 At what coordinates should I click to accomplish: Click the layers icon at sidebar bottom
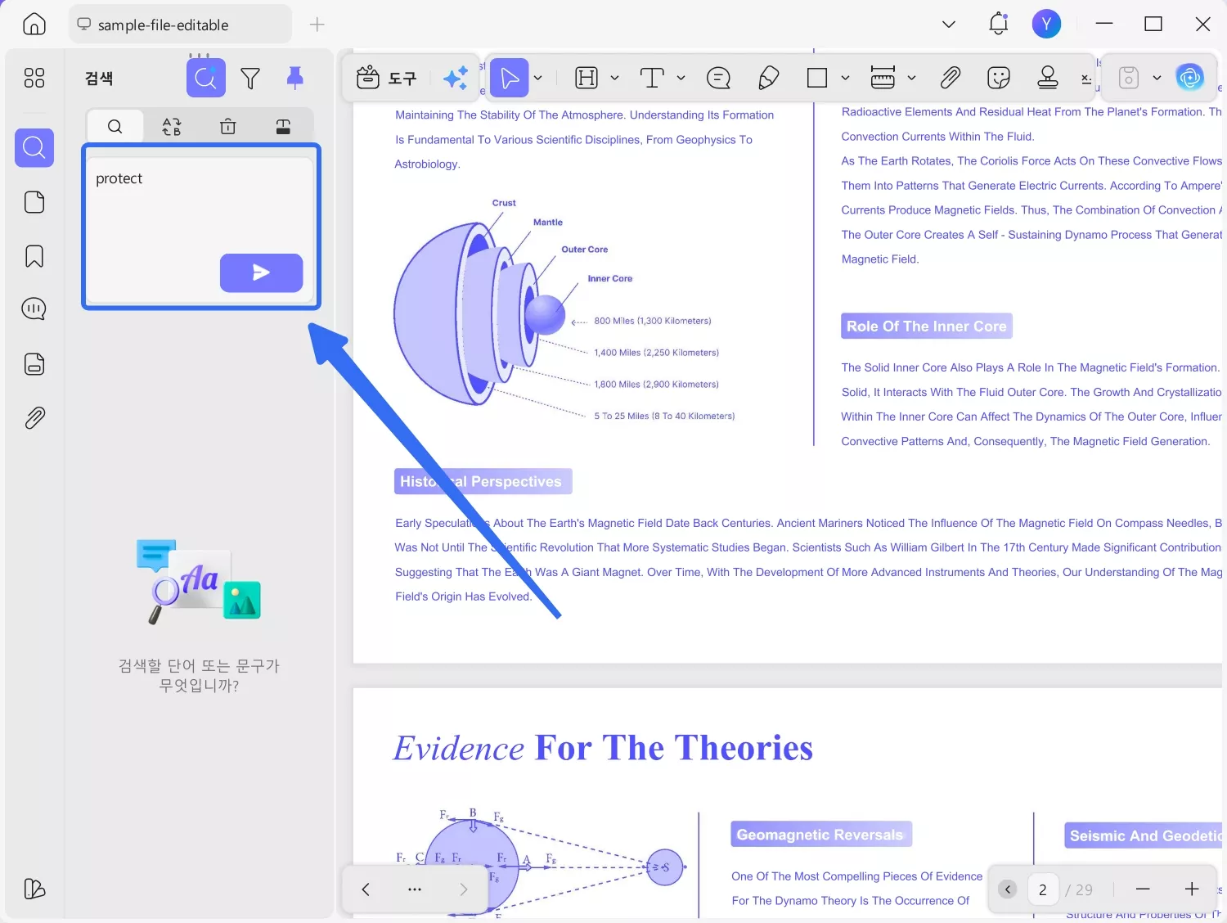34,889
